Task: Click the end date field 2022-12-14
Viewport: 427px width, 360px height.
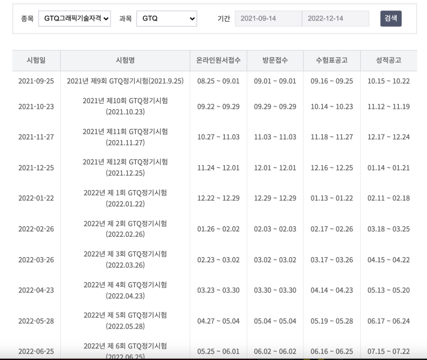Action: coord(335,19)
